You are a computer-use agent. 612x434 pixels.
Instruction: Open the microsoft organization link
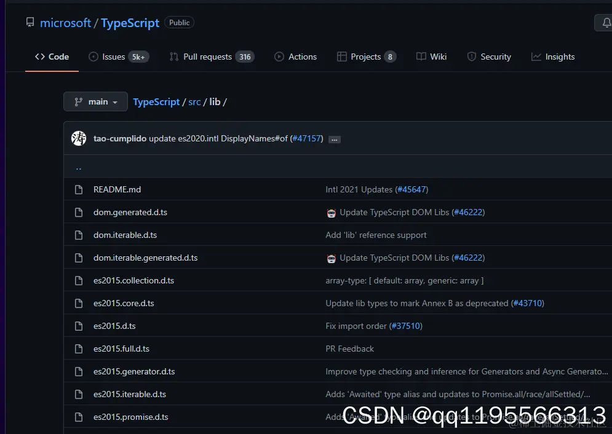tap(66, 23)
